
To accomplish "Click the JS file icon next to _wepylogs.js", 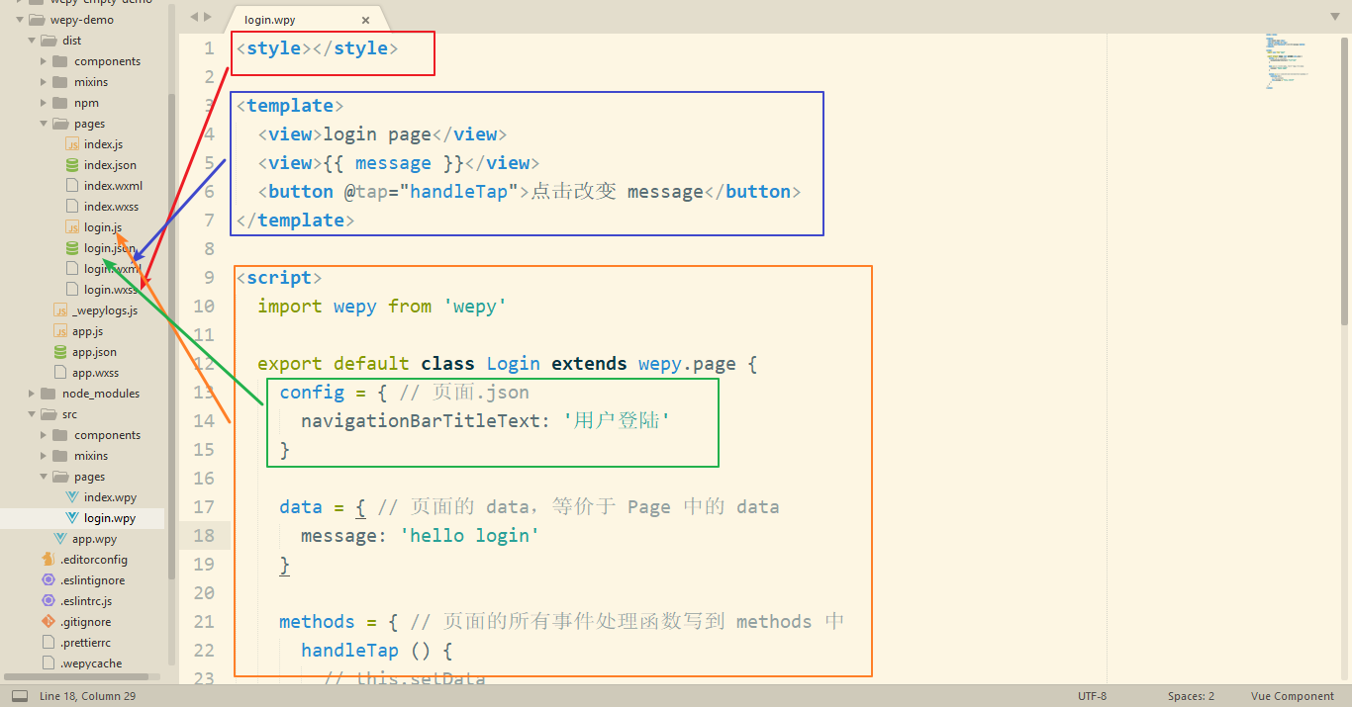I will [x=60, y=310].
